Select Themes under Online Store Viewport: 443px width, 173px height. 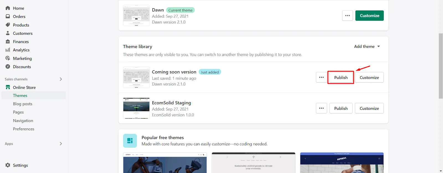(x=34, y=95)
